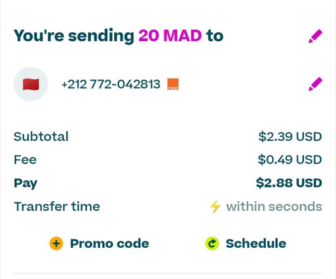Click the Morocco flag avatar
336x279 pixels.
tap(31, 84)
